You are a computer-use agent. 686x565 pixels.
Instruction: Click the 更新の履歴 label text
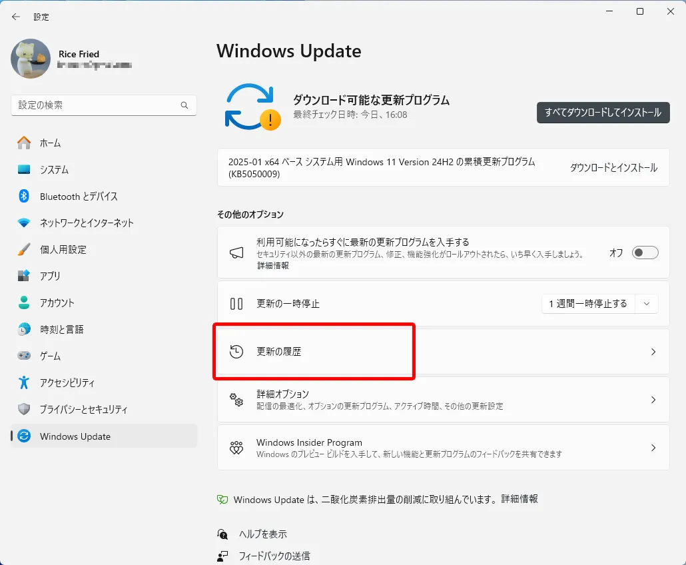click(278, 352)
